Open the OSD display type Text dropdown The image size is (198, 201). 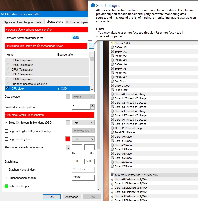[83, 123]
